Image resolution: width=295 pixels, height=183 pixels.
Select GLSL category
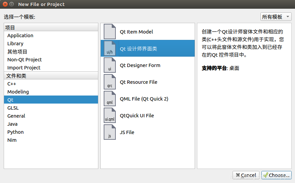pos(51,108)
